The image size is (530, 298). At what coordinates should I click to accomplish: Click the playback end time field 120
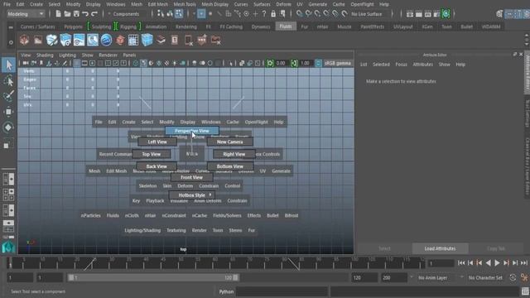(x=364, y=277)
